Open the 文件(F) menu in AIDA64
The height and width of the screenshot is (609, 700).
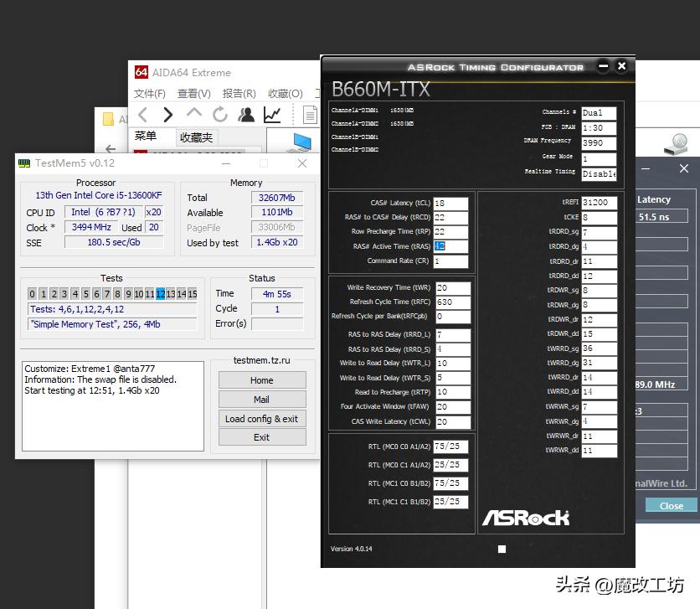tap(150, 94)
